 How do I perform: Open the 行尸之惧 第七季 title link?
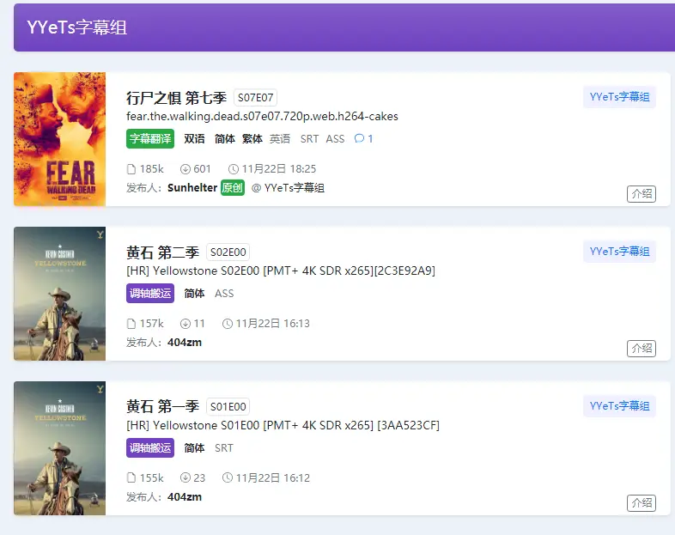pos(176,98)
